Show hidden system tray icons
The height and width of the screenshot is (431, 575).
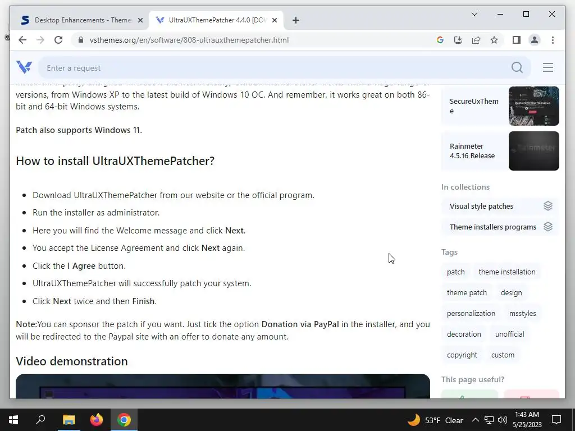(475, 420)
